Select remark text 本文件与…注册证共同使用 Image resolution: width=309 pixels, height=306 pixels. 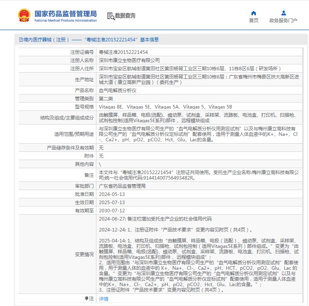pos(199,175)
